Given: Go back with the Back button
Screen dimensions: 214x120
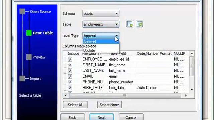Looking at the screenshot, I should click(x=72, y=117).
